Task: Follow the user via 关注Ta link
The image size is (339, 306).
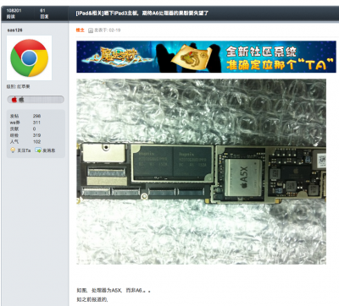Action: pyautogui.click(x=24, y=150)
